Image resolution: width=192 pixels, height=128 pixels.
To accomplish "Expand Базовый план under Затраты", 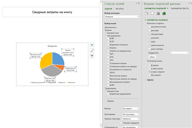I will (x=106, y=33).
